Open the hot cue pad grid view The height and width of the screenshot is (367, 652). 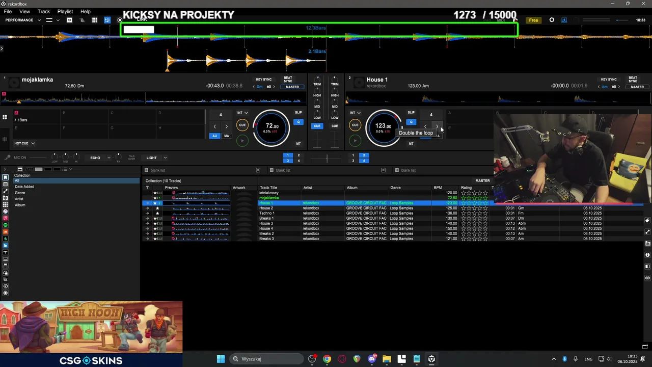[5, 117]
